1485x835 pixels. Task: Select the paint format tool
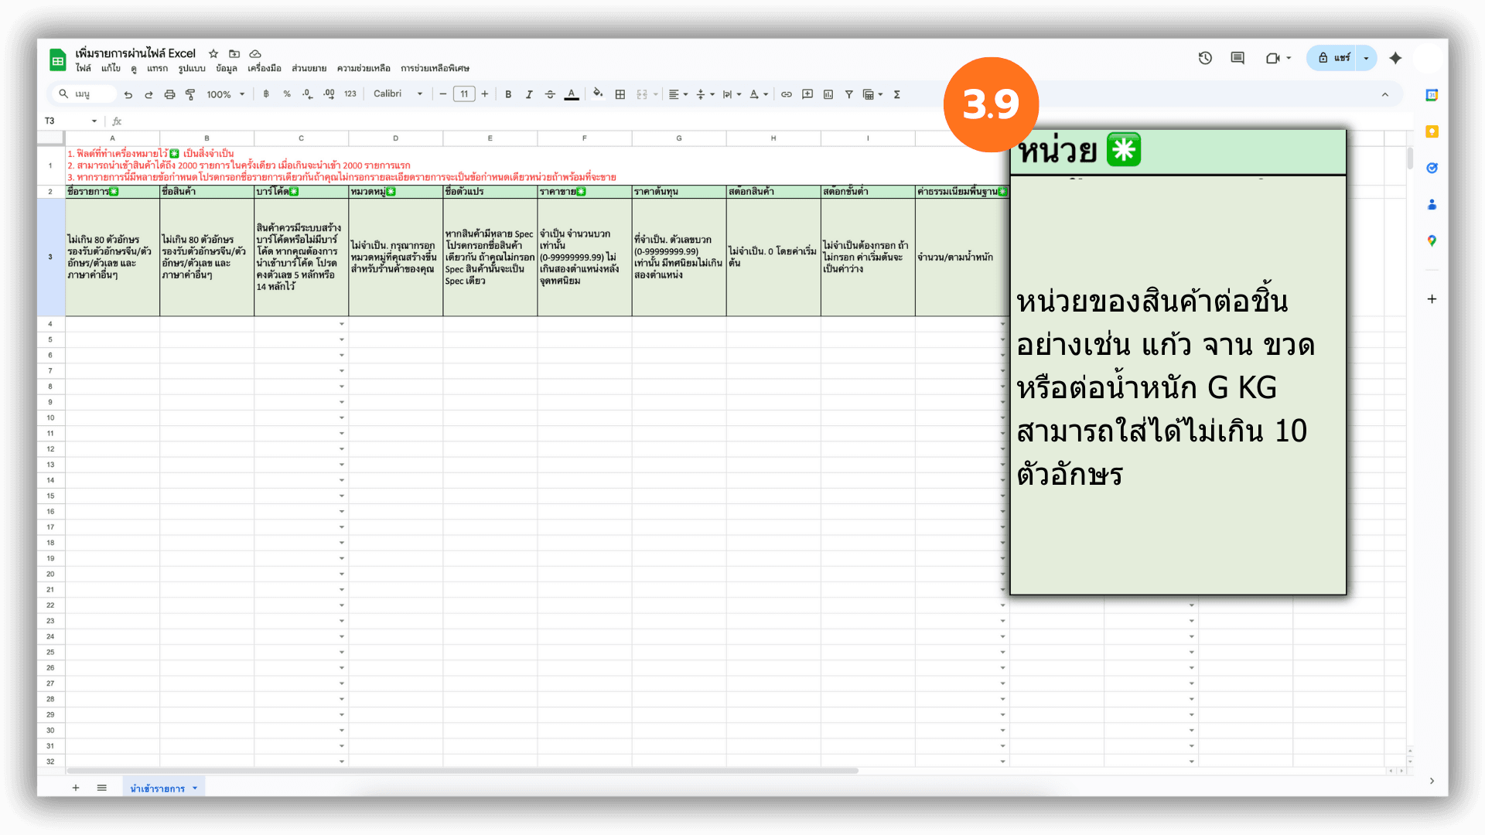190,94
